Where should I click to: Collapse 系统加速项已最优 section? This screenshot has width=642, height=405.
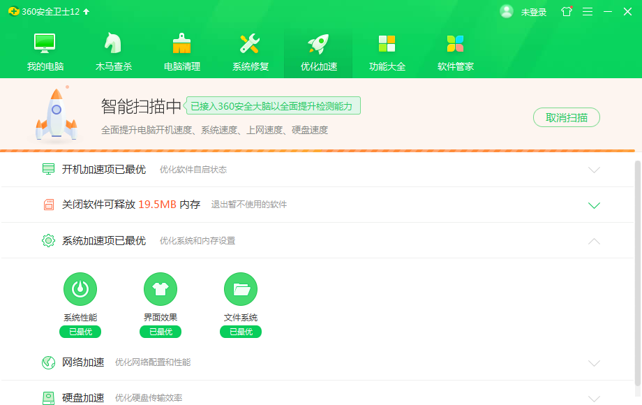click(x=594, y=241)
